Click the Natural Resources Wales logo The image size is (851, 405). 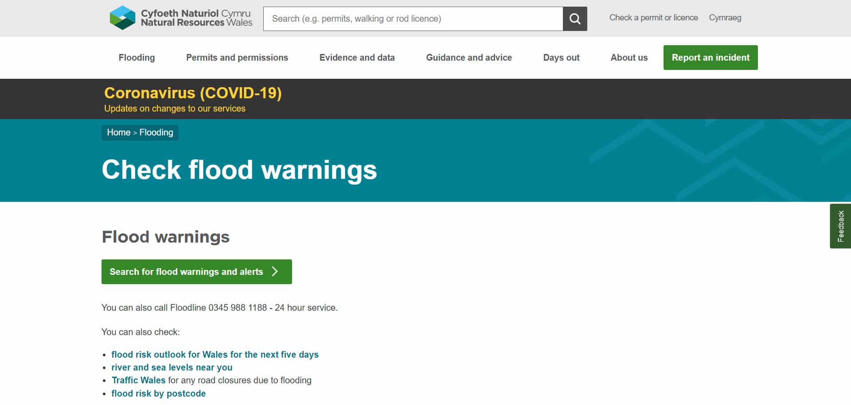point(181,18)
